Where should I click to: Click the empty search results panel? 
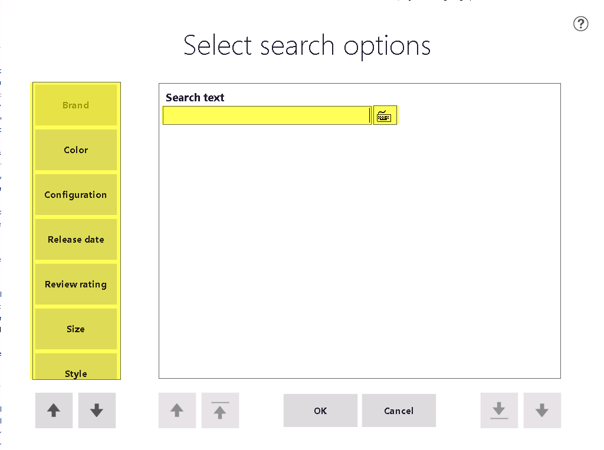tap(360, 250)
